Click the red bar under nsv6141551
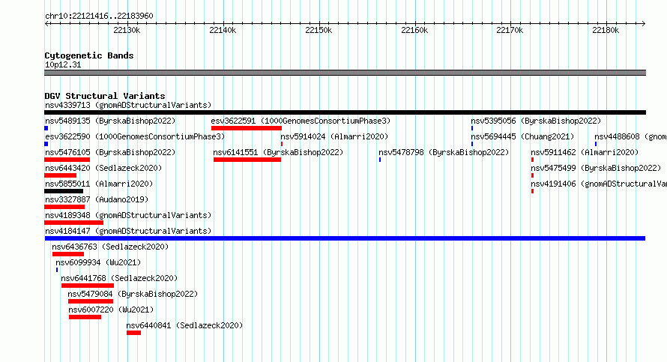This screenshot has width=667, height=362. tap(247, 160)
